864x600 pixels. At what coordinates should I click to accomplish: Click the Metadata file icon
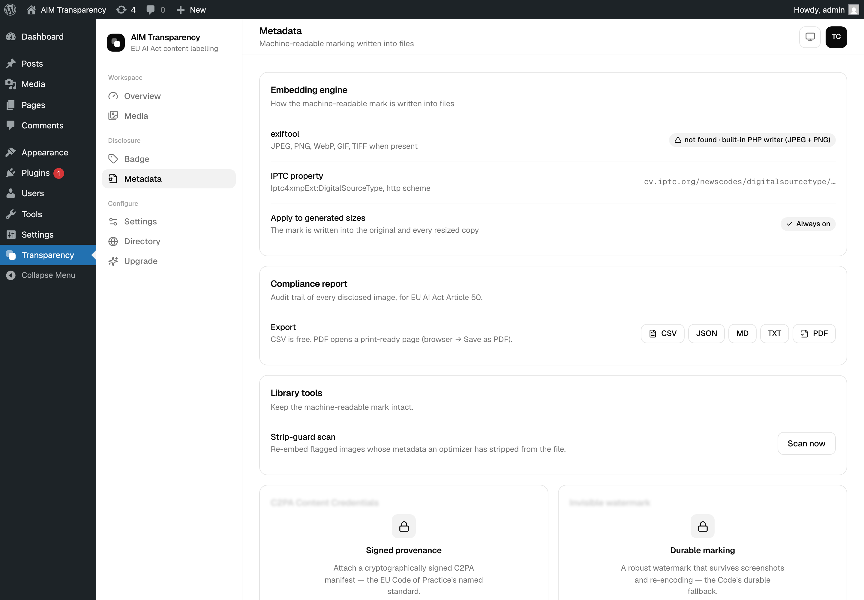(x=113, y=178)
